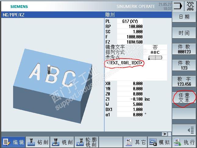Open the PL plane G17 (XY) selector
The image size is (197, 148).
pos(130,21)
